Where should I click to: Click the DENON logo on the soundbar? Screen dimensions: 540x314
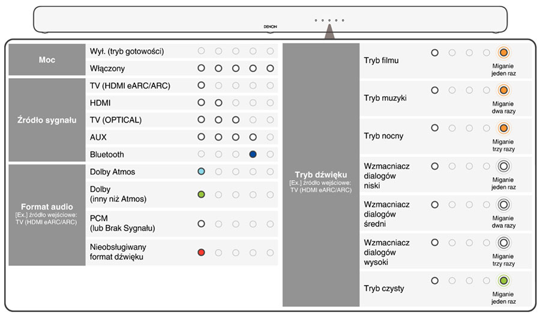[x=269, y=27]
